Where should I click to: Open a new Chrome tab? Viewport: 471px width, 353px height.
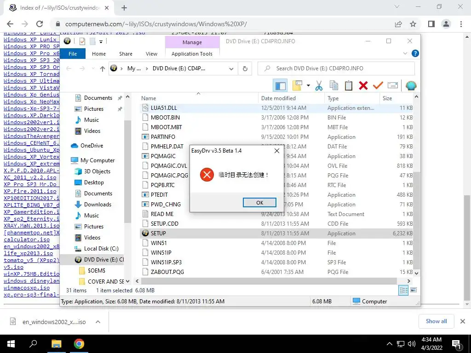(x=124, y=8)
